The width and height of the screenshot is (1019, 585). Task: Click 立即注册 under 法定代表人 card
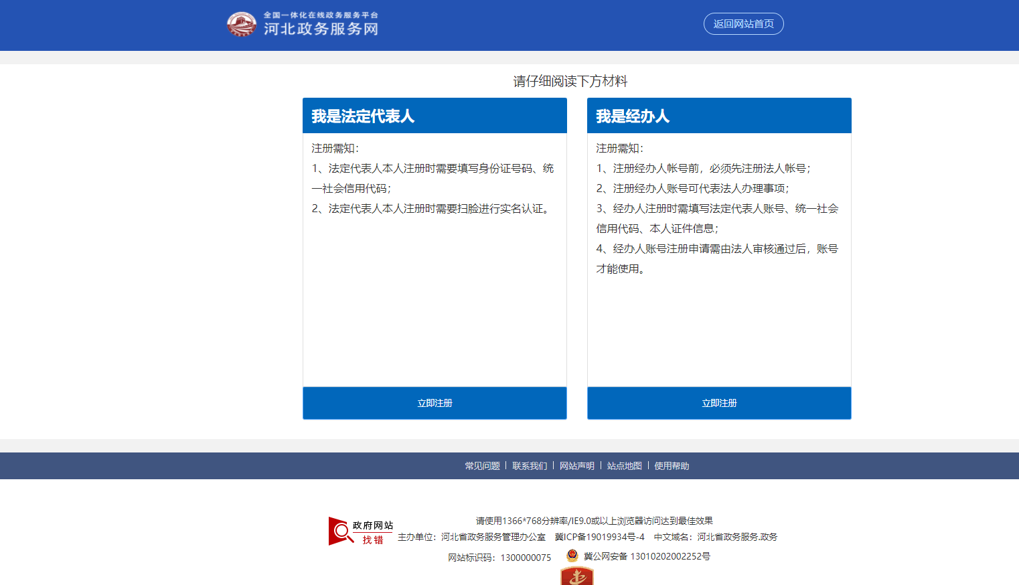pos(435,403)
